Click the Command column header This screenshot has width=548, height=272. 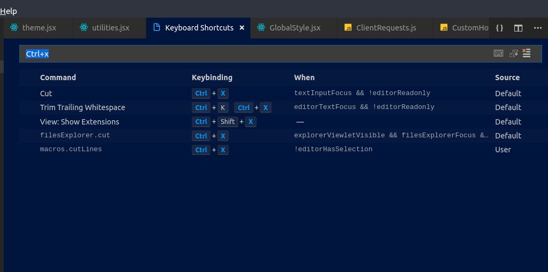58,77
